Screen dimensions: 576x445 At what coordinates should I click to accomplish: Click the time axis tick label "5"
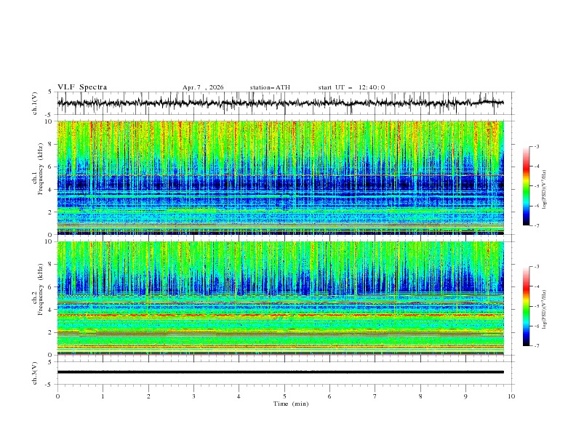pyautogui.click(x=284, y=396)
